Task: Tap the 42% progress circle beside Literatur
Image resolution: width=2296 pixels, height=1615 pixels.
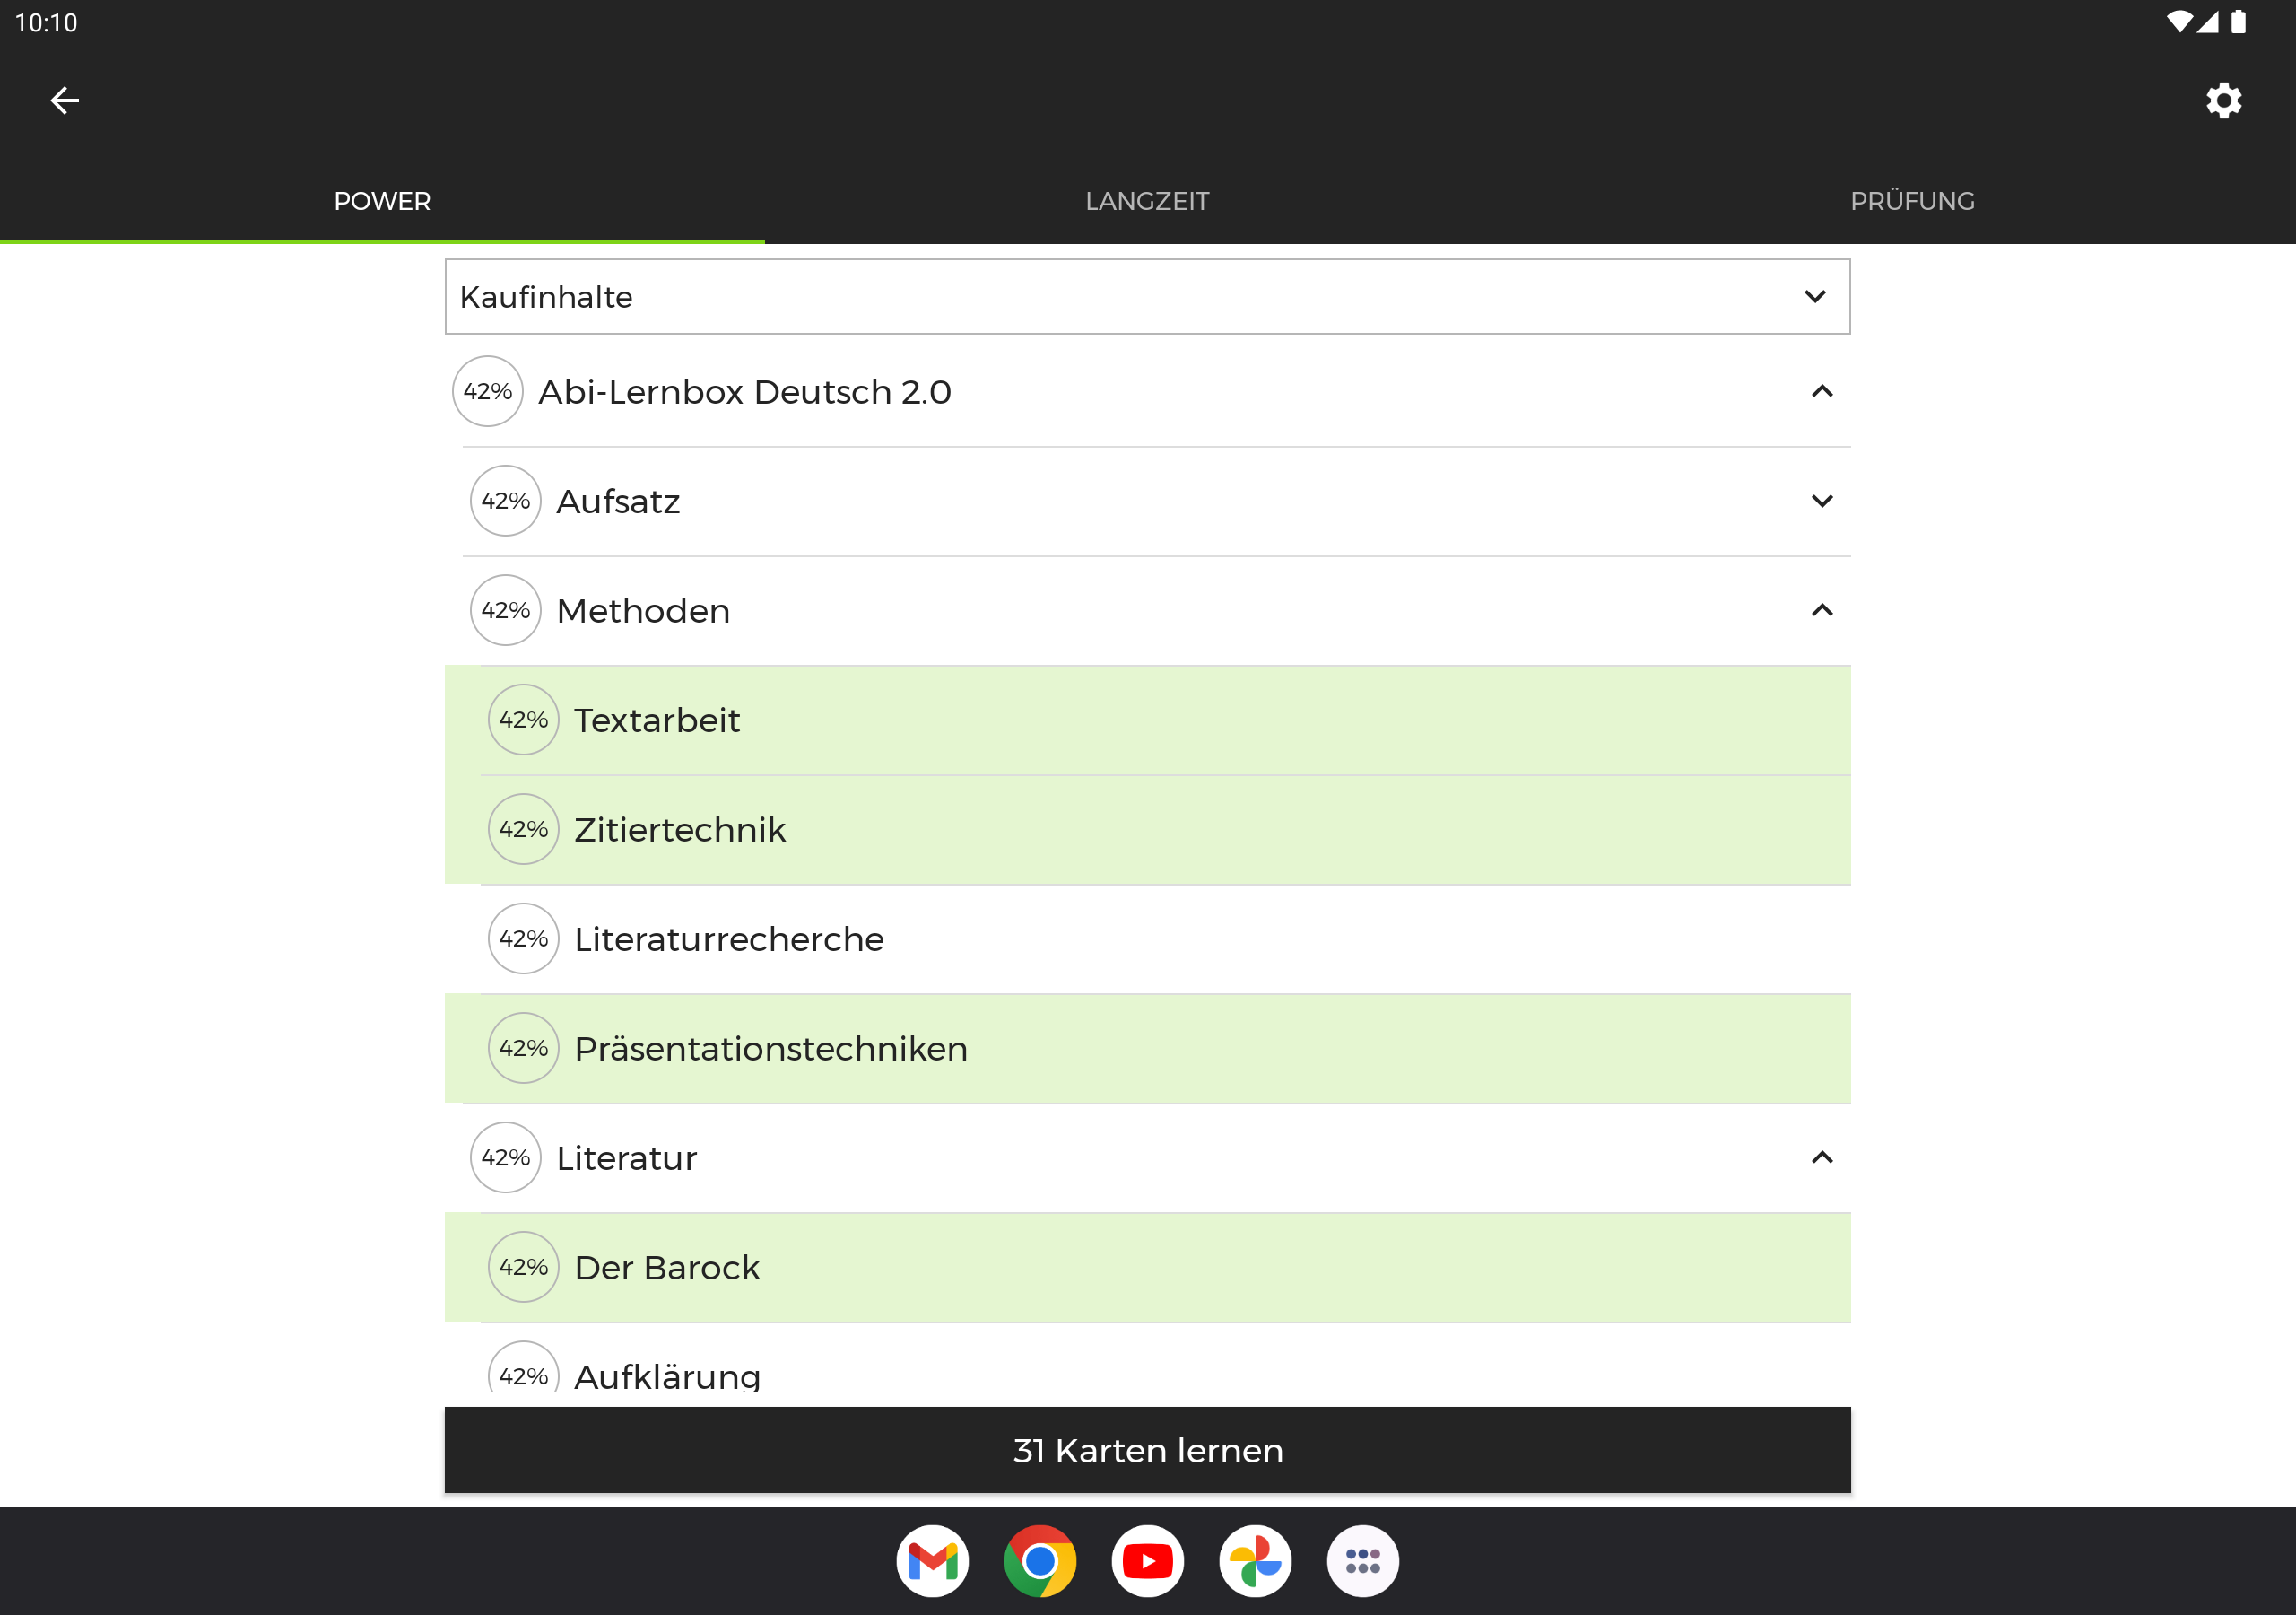Action: (x=505, y=1157)
